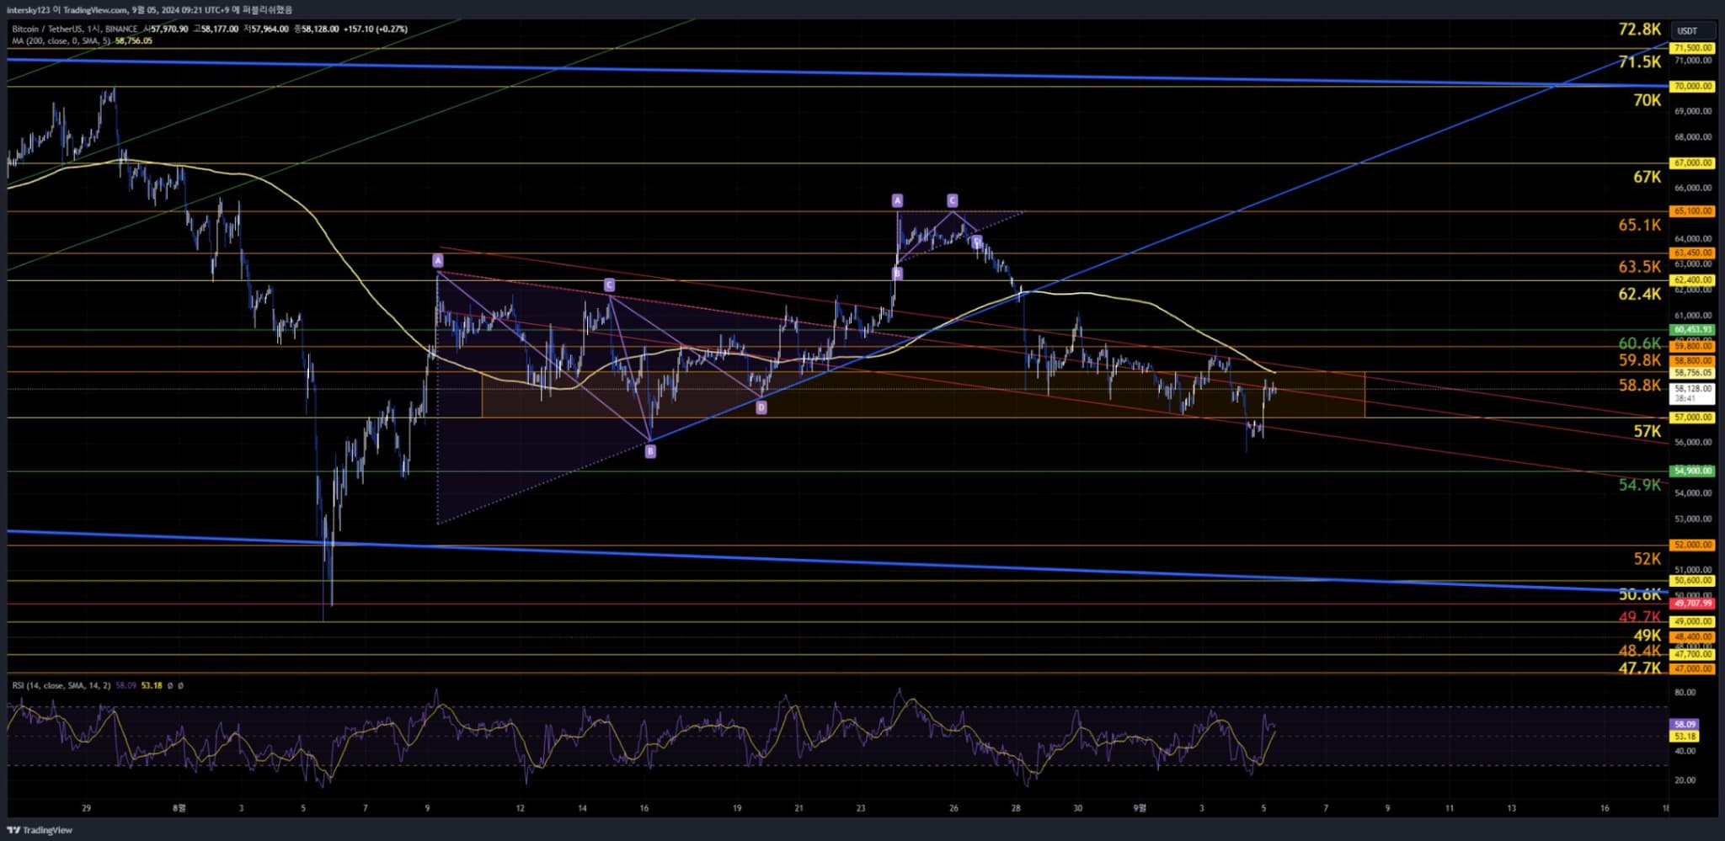Viewport: 1725px width, 841px height.
Task: Select the orange 65,100.00 price label
Action: 1693,211
